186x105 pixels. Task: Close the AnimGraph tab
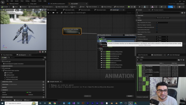[124, 10]
